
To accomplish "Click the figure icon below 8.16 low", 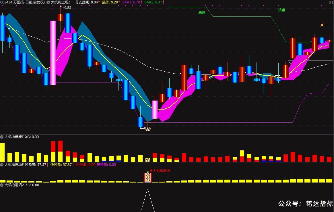I will [x=147, y=129].
